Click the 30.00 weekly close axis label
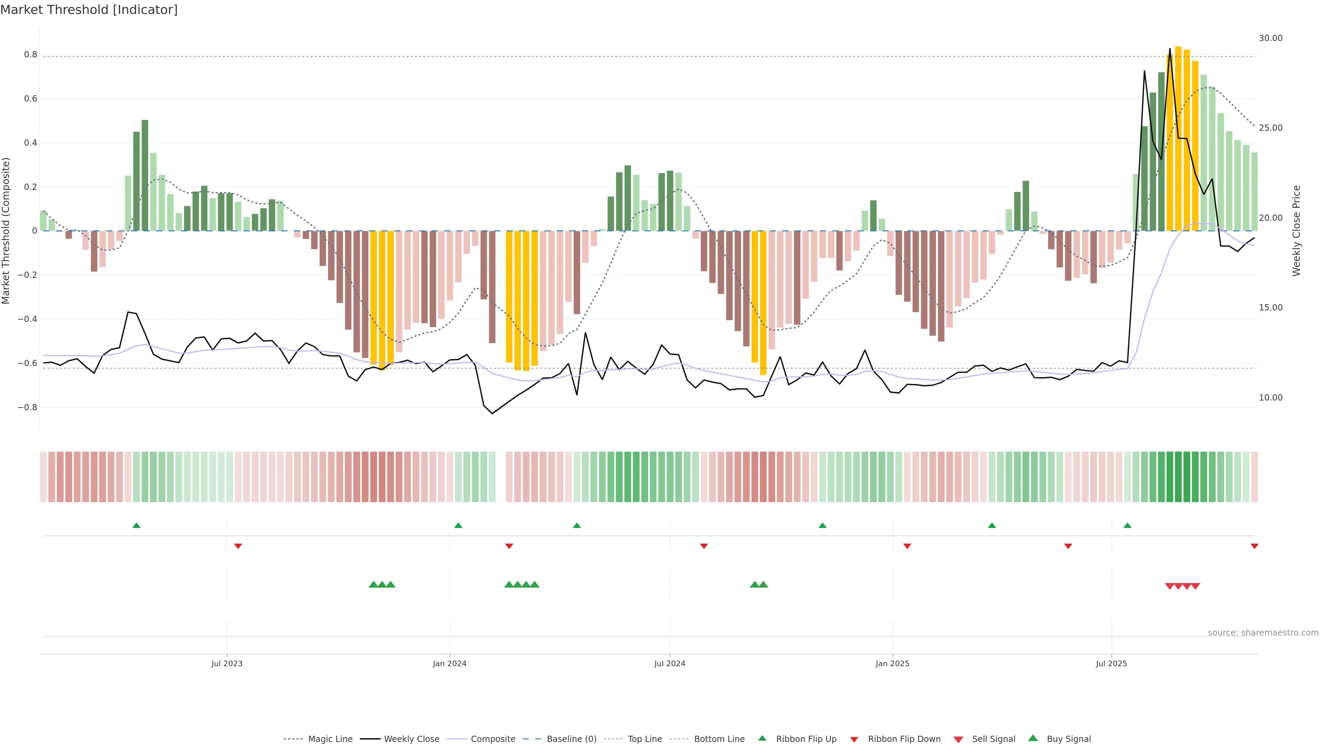1336x751 pixels. (1270, 38)
